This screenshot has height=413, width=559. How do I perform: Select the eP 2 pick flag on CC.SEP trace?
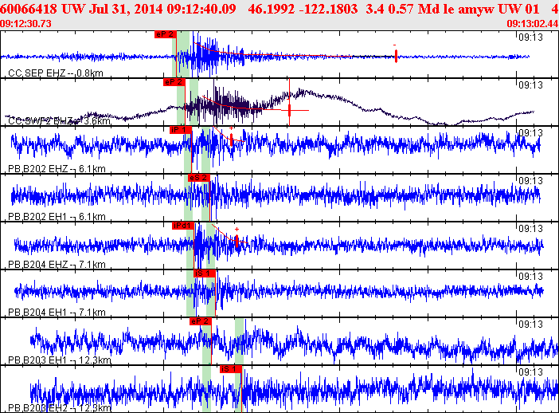click(166, 34)
